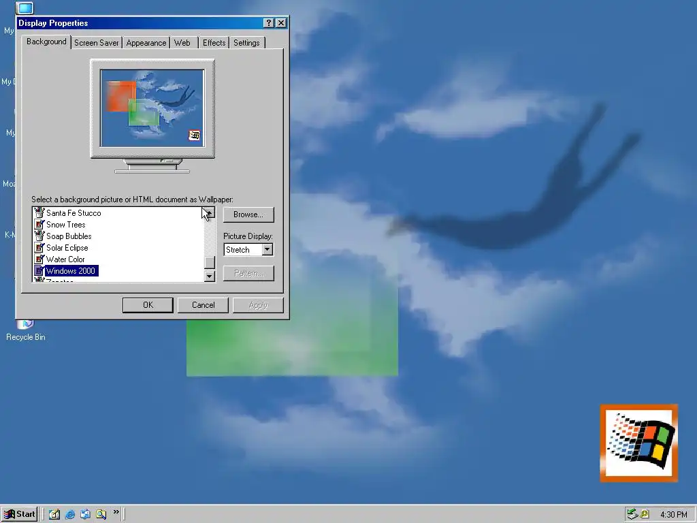This screenshot has width=697, height=523.
Task: Click the Snow Trees file icon
Action: pos(39,224)
